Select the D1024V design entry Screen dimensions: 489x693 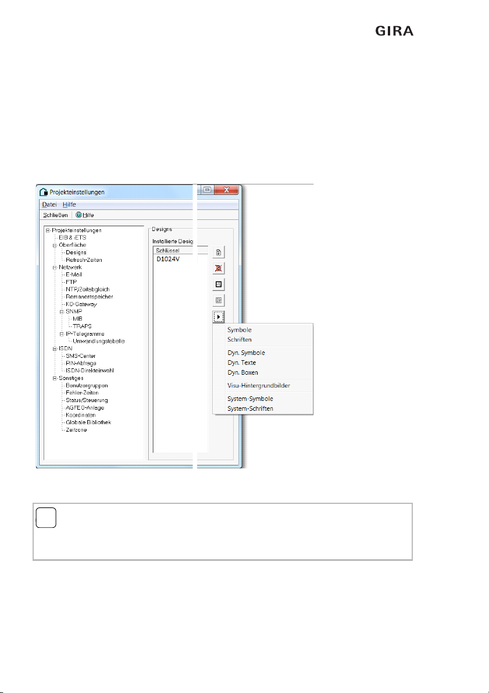(x=168, y=260)
